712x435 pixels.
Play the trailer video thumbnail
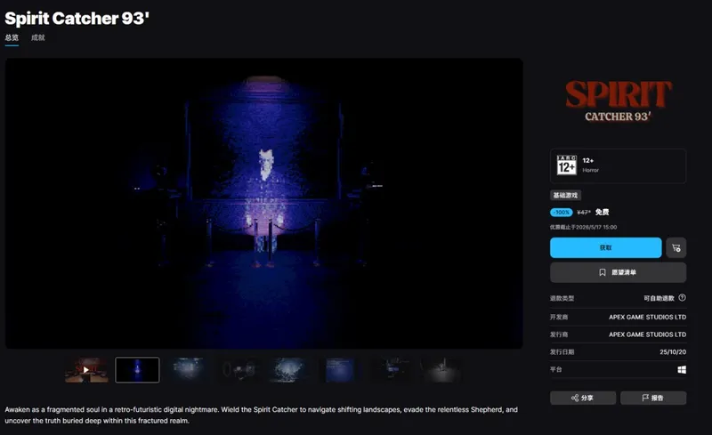point(86,369)
